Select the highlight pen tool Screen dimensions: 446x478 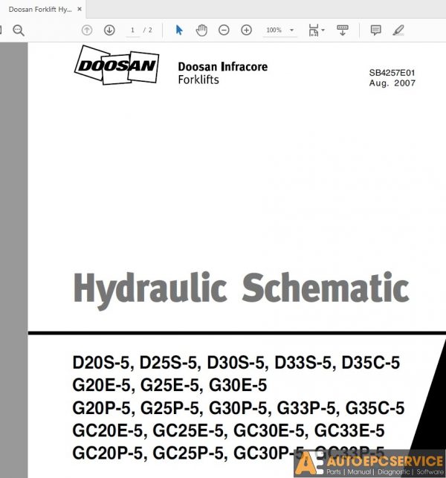point(398,30)
